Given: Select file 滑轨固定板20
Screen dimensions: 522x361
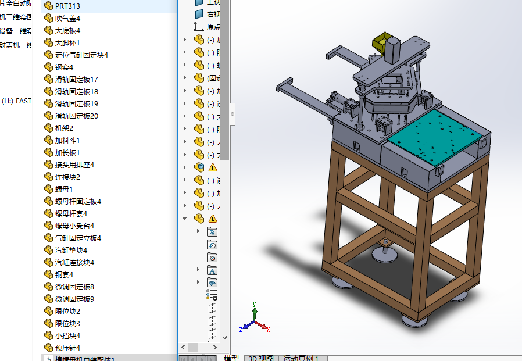Looking at the screenshot, I should pos(77,116).
